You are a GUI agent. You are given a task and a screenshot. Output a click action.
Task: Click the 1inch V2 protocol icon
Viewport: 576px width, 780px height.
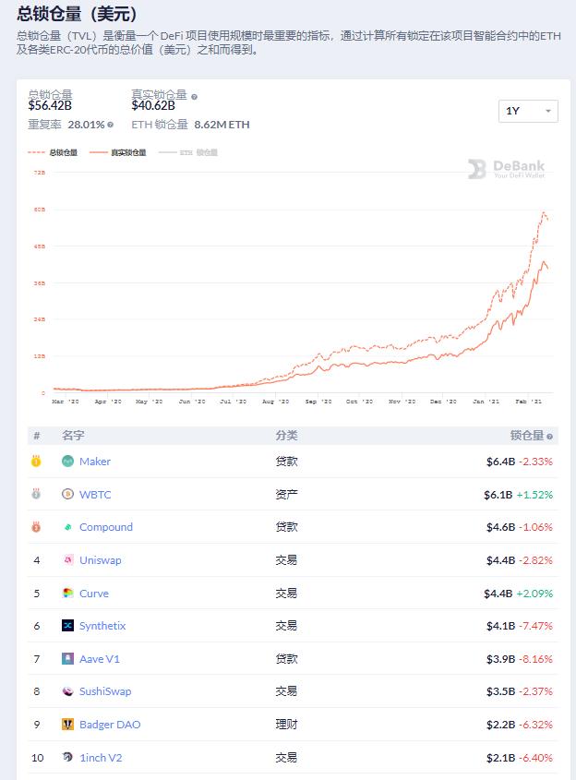click(x=67, y=757)
